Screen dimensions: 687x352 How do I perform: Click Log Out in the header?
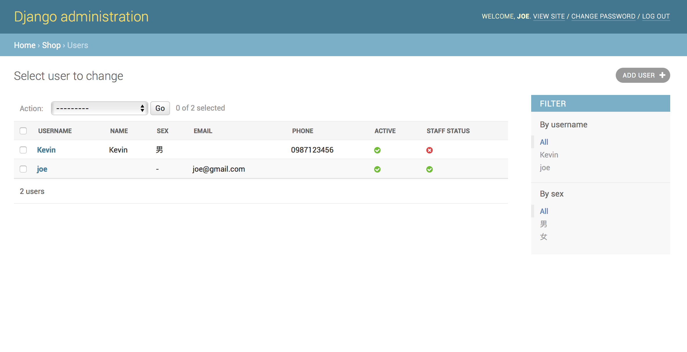tap(656, 16)
